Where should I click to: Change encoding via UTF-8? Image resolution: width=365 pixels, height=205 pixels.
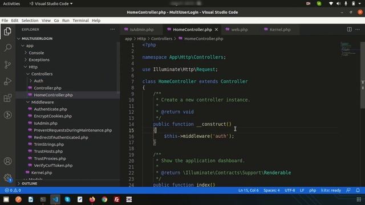(290, 190)
